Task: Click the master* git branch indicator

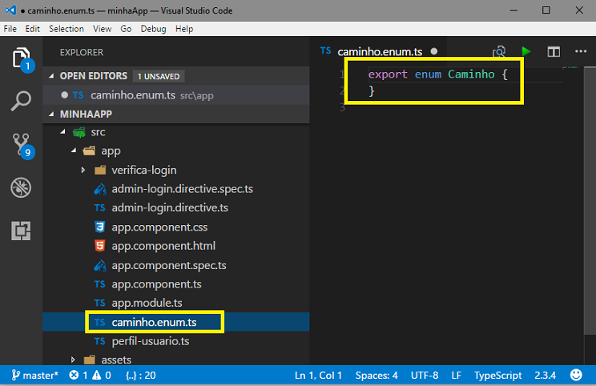Action: pyautogui.click(x=34, y=376)
